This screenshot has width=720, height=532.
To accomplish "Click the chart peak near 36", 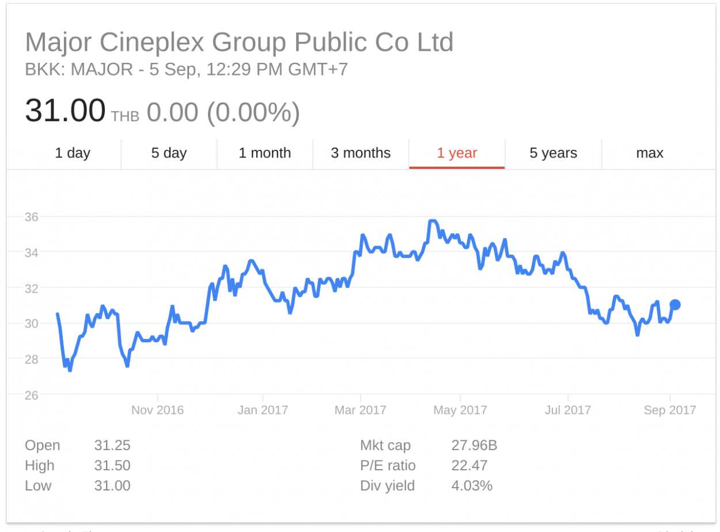I will (432, 221).
